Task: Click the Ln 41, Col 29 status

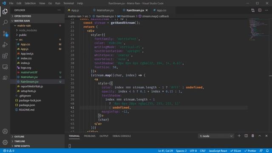Action: [x=165, y=151]
